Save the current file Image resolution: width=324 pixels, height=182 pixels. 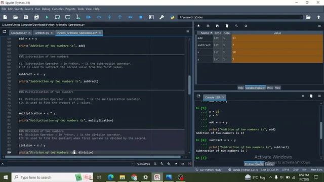[x=26, y=17]
